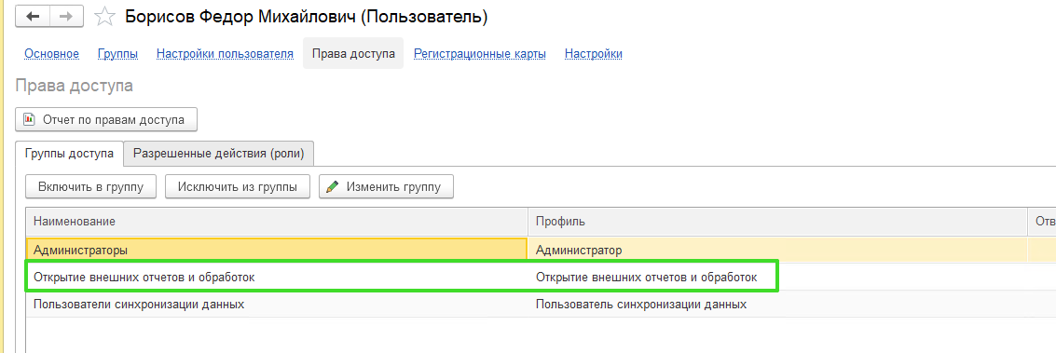This screenshot has height=353, width=1056.
Task: Click the report icon on Отчет button
Action: [x=30, y=119]
